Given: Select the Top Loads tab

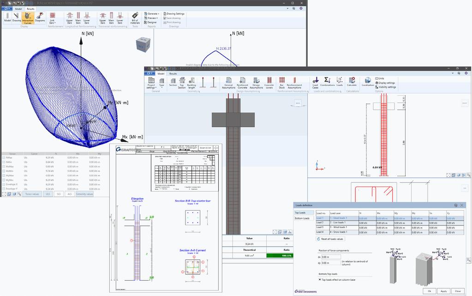Looking at the screenshot, I should [304, 212].
